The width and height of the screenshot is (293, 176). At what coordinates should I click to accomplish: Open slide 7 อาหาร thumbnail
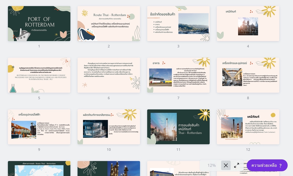(178, 75)
